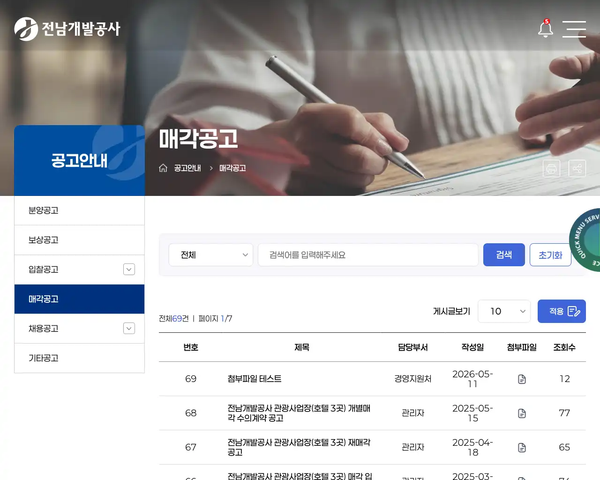Click the 번호 column header
Image resolution: width=600 pixels, height=480 pixels.
coord(191,347)
